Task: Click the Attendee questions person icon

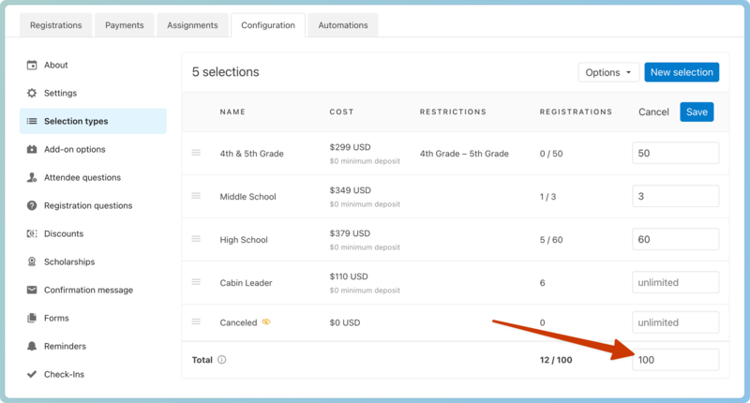Action: (x=32, y=178)
